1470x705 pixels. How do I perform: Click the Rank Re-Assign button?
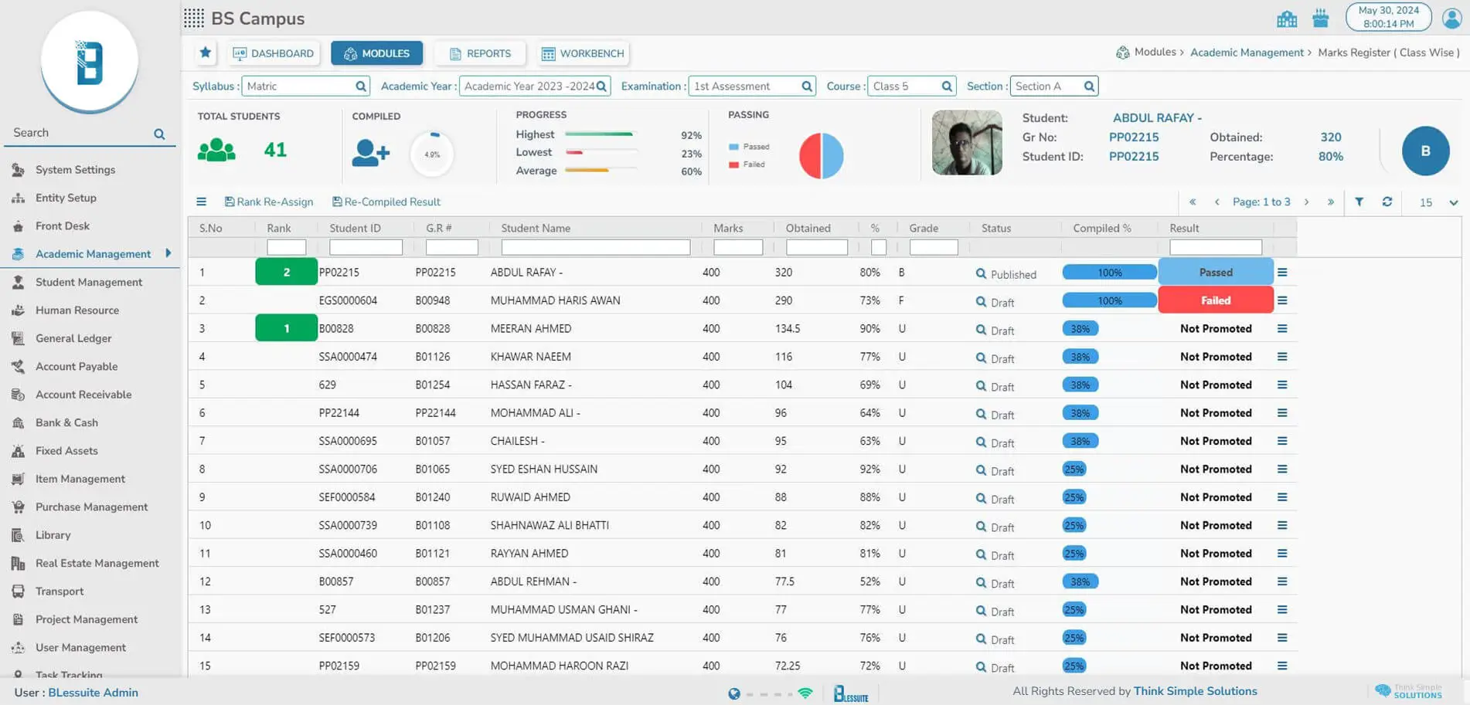click(x=268, y=202)
